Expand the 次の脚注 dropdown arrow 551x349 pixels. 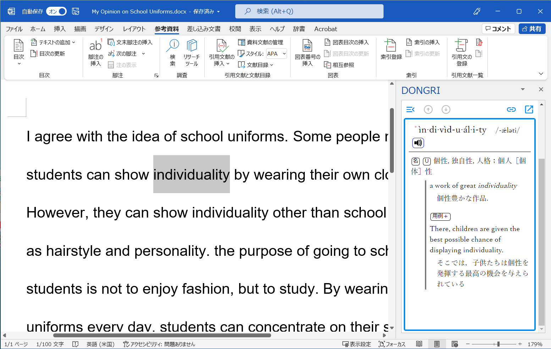[x=143, y=54]
